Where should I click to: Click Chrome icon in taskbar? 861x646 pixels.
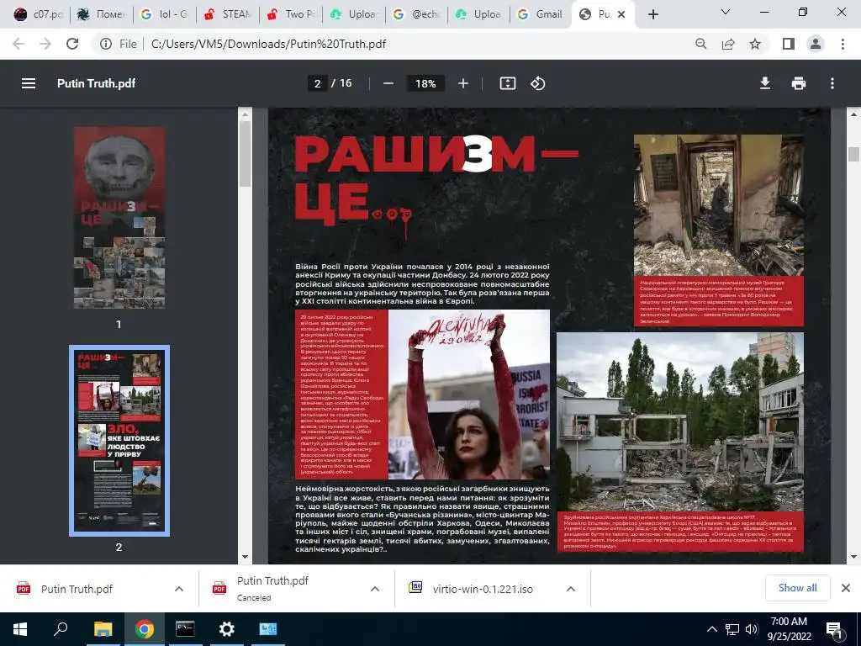[144, 629]
